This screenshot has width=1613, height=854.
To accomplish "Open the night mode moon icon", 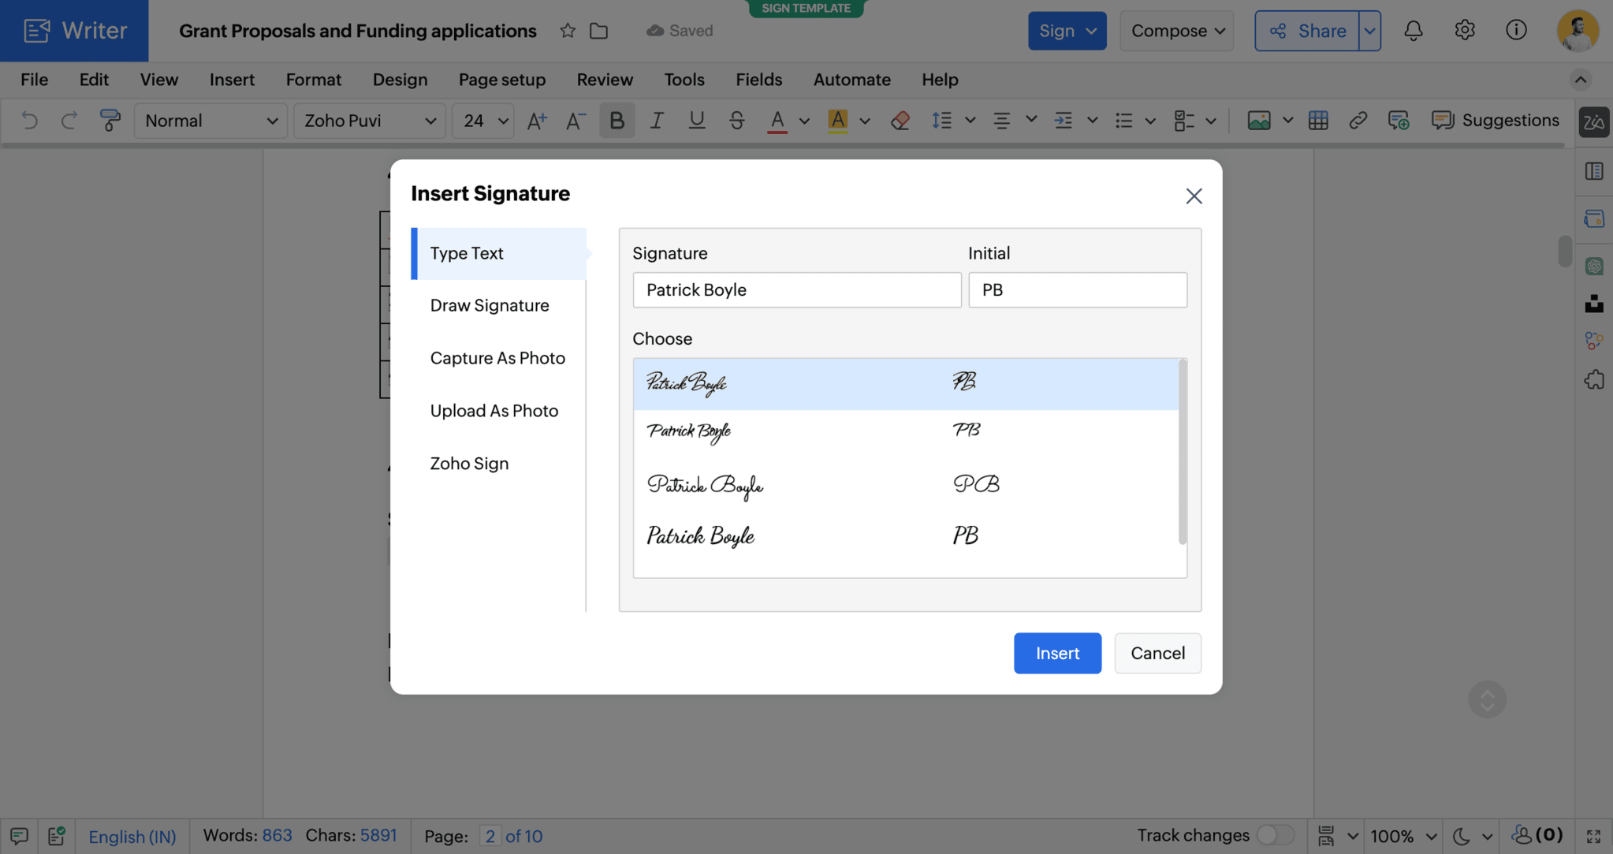I will click(x=1461, y=836).
